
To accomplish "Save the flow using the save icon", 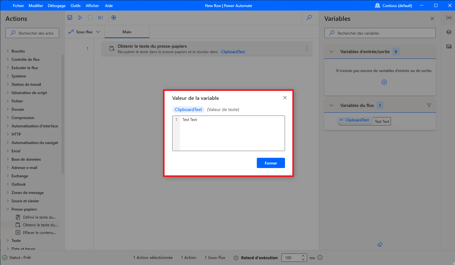I will 70,18.
